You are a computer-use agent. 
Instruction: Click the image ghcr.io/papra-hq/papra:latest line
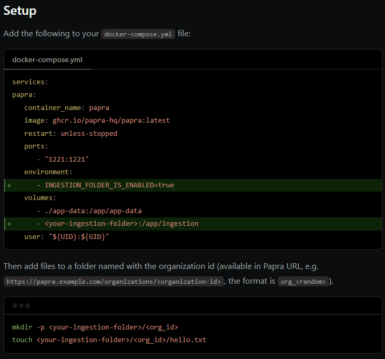coord(97,121)
